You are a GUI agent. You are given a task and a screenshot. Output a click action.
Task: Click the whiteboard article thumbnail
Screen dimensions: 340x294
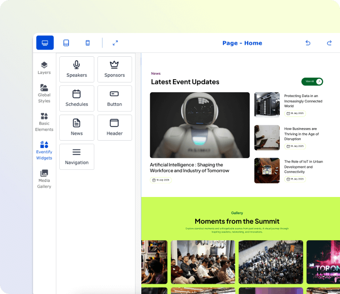point(267,138)
